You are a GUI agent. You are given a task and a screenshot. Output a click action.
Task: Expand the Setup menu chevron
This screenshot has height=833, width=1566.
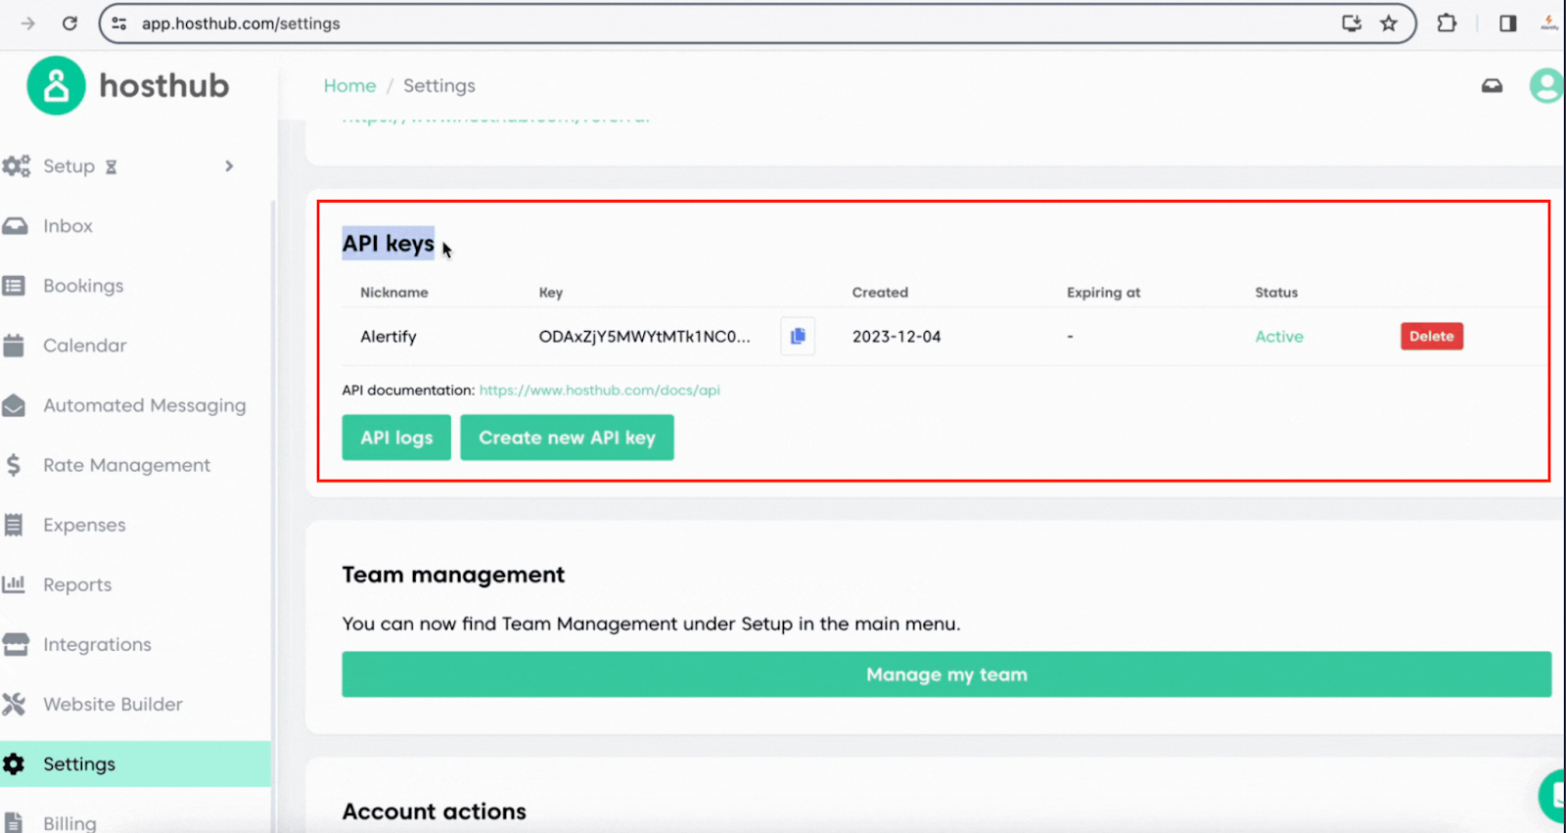(x=229, y=166)
